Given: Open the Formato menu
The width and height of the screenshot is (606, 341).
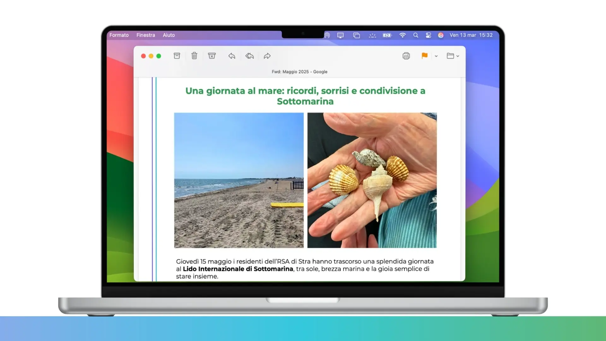Looking at the screenshot, I should tap(119, 35).
